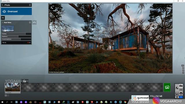Switch to Build mode icon
This screenshot has width=185, height=104.
(x=177, y=88)
